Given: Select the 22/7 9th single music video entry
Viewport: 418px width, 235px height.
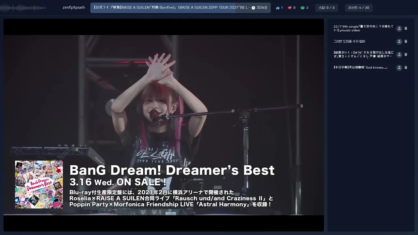Looking at the screenshot, I should click(x=363, y=28).
